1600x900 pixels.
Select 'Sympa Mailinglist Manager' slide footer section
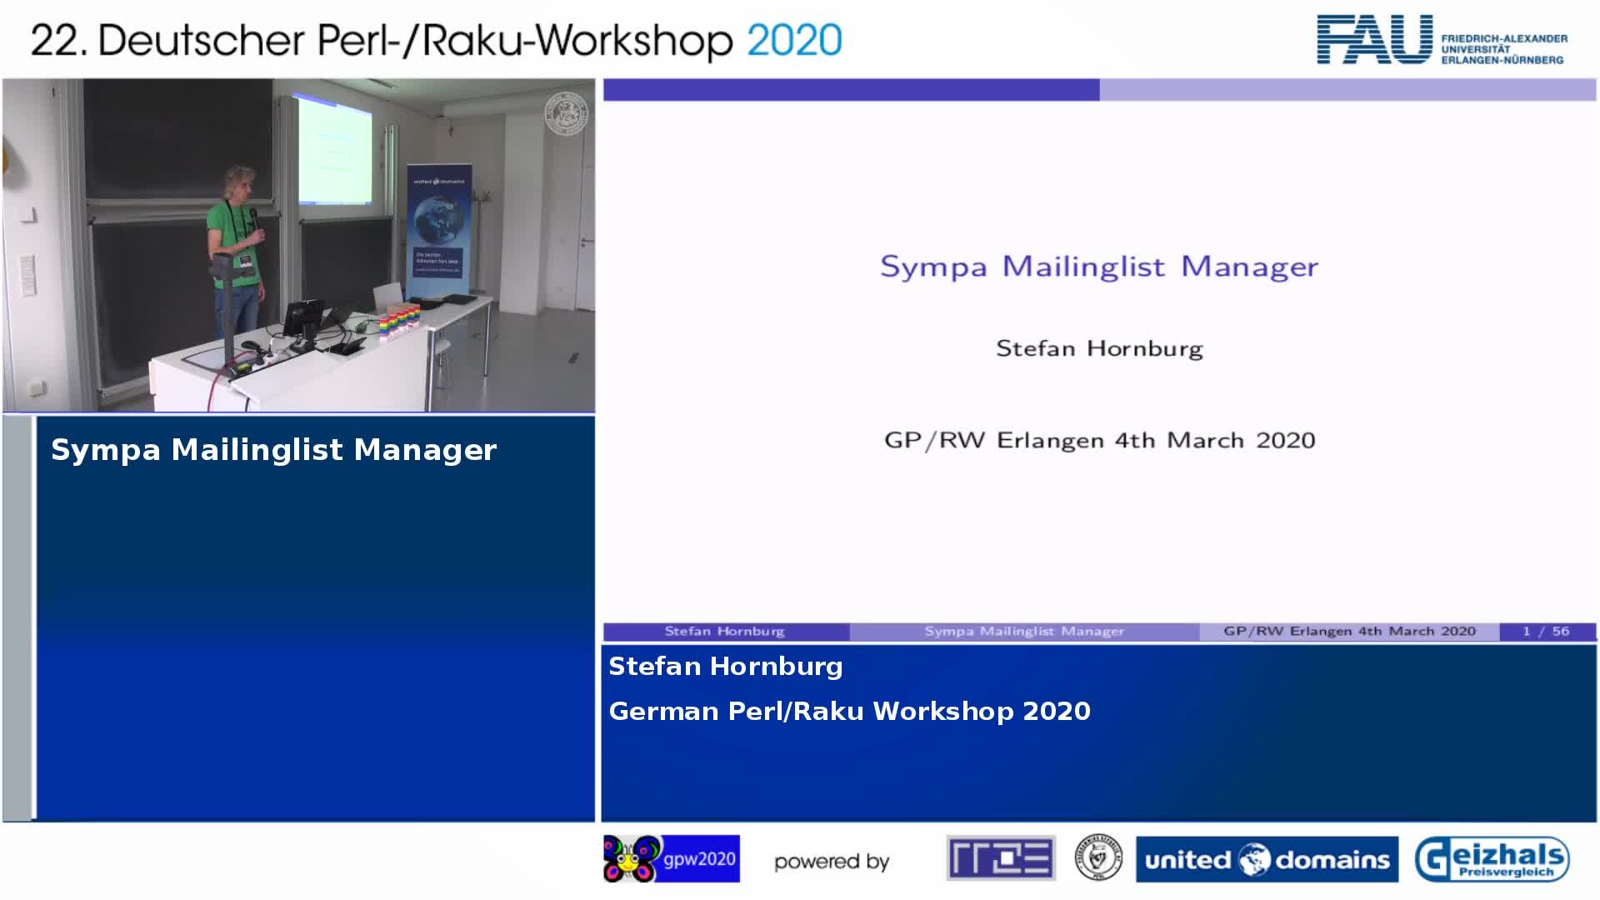(1024, 632)
